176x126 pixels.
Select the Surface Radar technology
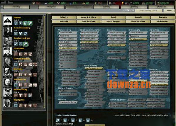pos(96,71)
